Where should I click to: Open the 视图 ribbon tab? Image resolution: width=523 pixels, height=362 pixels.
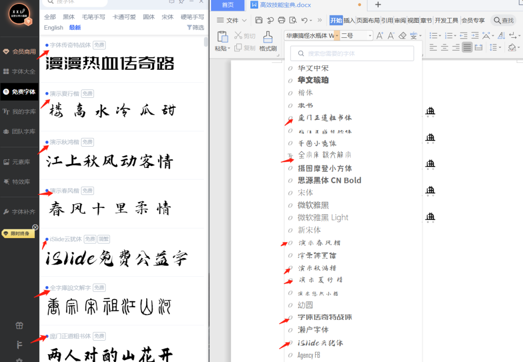[413, 20]
